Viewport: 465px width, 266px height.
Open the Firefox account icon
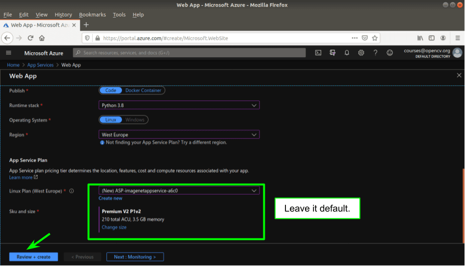[443, 38]
